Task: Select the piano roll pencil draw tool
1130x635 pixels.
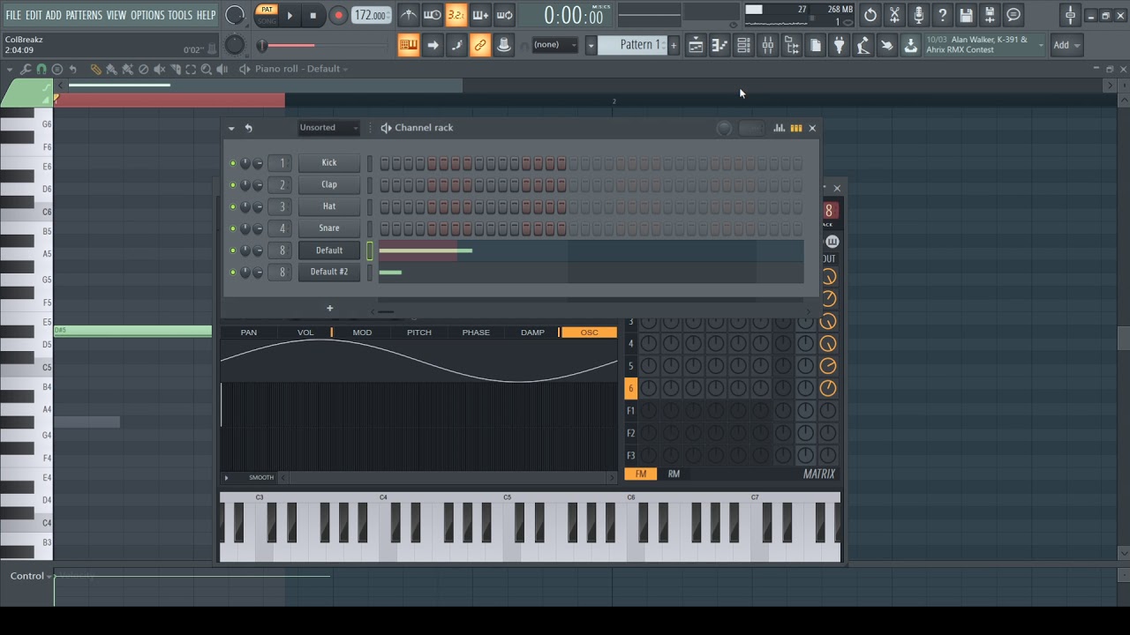Action: pyautogui.click(x=95, y=69)
